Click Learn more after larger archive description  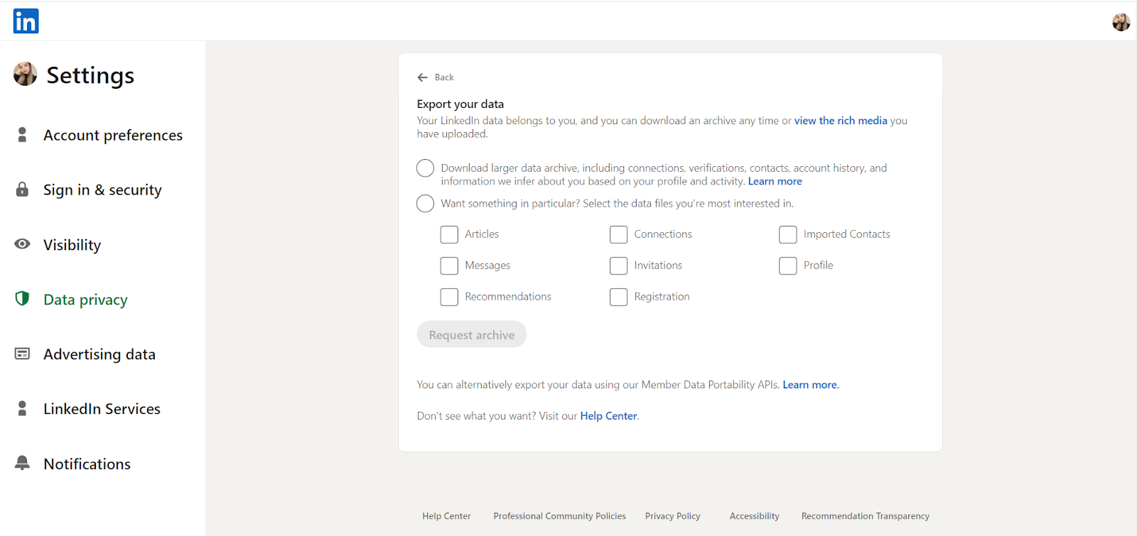775,181
